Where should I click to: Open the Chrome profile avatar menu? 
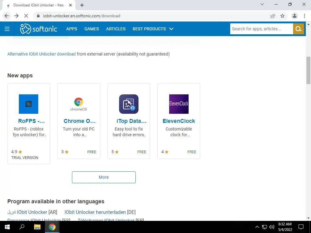click(x=295, y=16)
